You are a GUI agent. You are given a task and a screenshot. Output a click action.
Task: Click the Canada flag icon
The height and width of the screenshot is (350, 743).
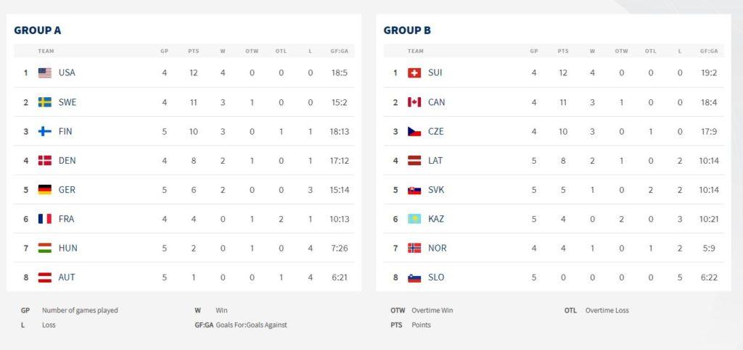coord(414,102)
